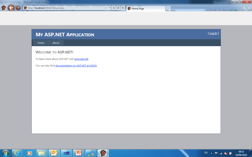
Task: Click the Log In link
Action: [213, 33]
